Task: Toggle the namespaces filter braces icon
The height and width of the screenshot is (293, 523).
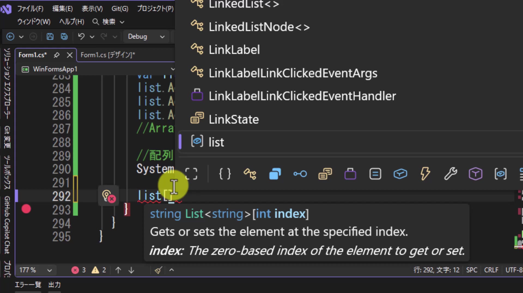Action: click(225, 174)
